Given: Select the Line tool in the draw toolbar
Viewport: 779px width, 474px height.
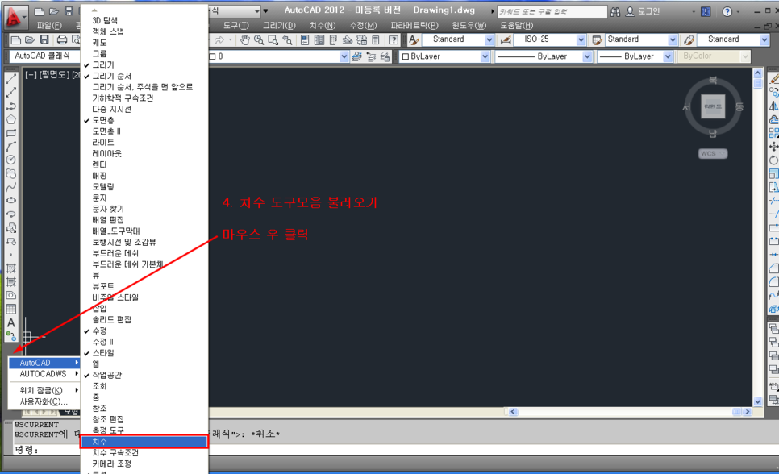Looking at the screenshot, I should click(x=11, y=78).
